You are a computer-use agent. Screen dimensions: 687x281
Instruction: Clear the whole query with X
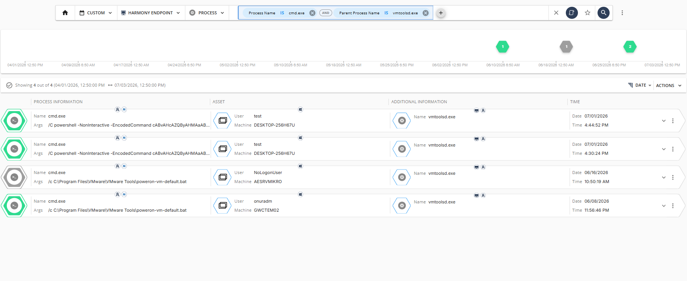tap(556, 13)
